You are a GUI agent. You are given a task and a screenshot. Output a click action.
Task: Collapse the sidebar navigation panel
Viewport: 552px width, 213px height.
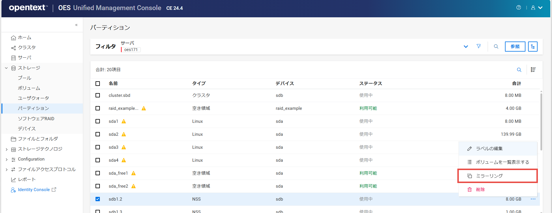(x=76, y=25)
